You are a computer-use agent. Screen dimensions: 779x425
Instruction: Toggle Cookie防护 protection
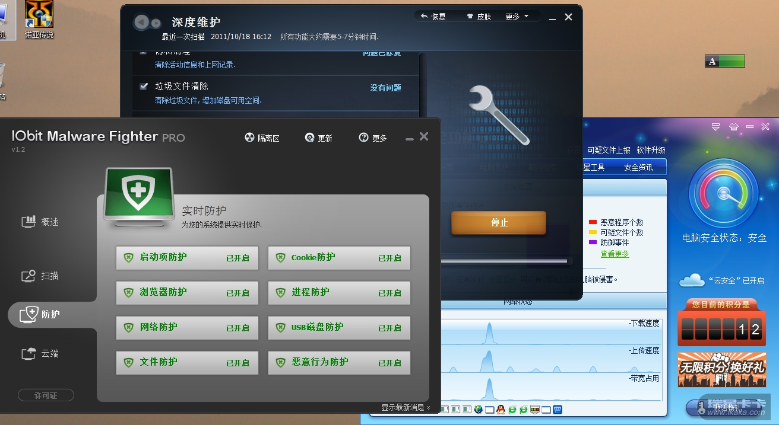(x=339, y=258)
